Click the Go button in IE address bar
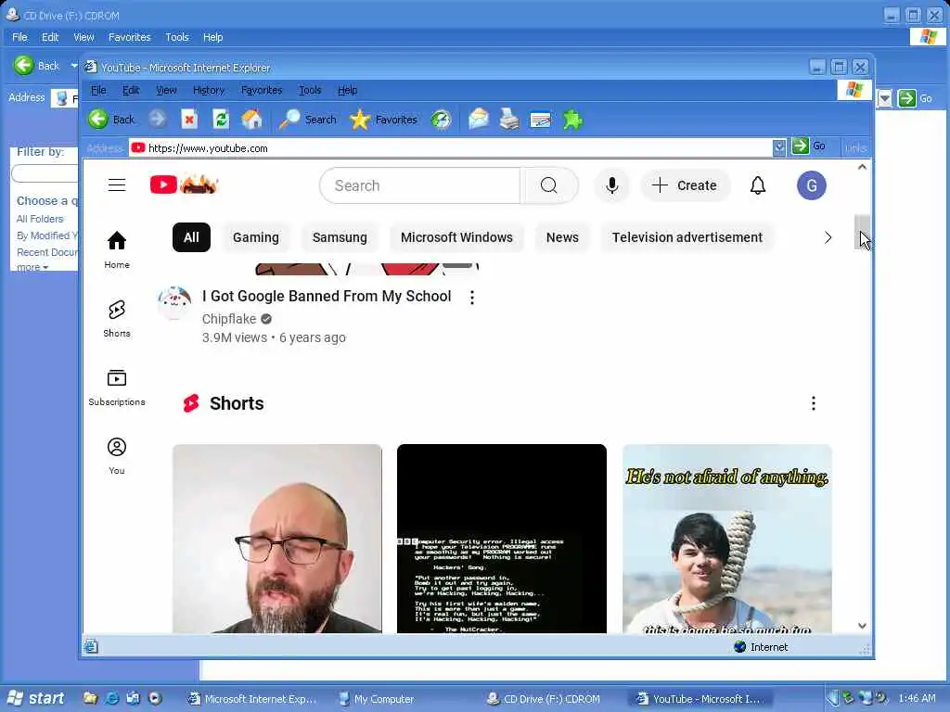The image size is (950, 712). (x=809, y=146)
